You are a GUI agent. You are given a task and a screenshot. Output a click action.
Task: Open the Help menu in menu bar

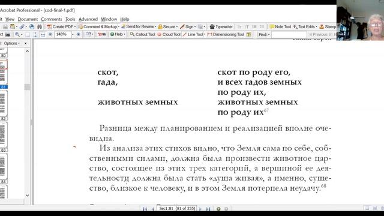point(125,19)
